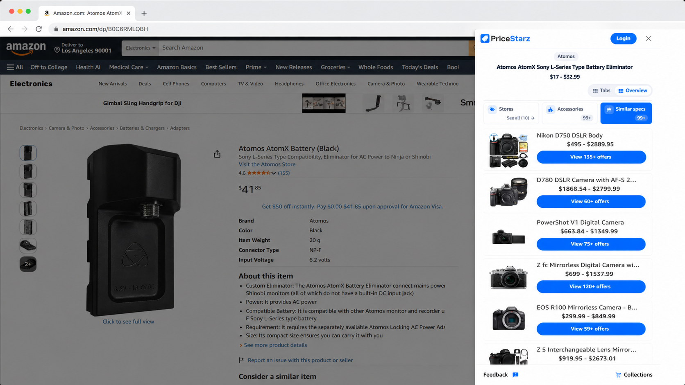This screenshot has width=685, height=385.
Task: Report an issue with this product
Action: click(300, 360)
